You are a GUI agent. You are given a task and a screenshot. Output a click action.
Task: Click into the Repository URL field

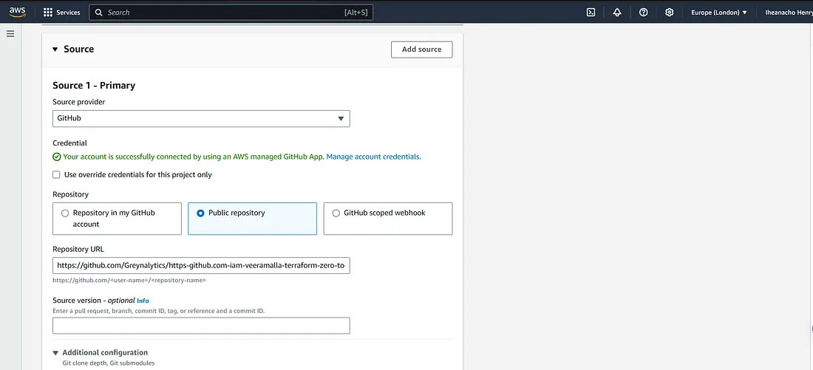click(x=201, y=265)
